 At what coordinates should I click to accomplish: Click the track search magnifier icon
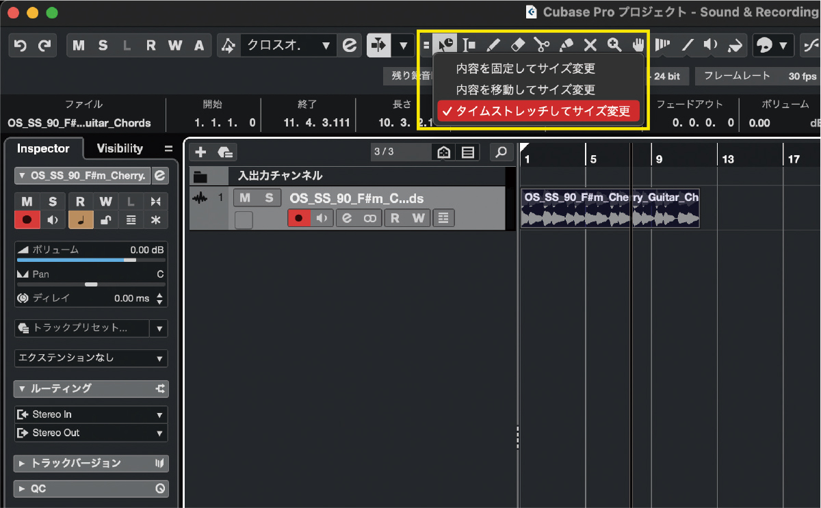[x=502, y=152]
